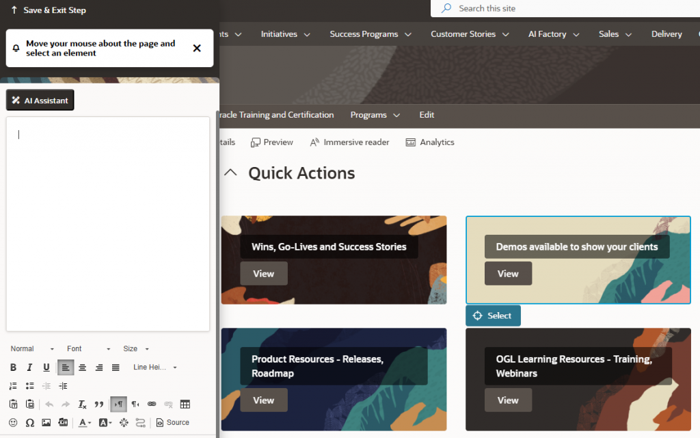Open Oracle Training and Certification link

pos(276,115)
